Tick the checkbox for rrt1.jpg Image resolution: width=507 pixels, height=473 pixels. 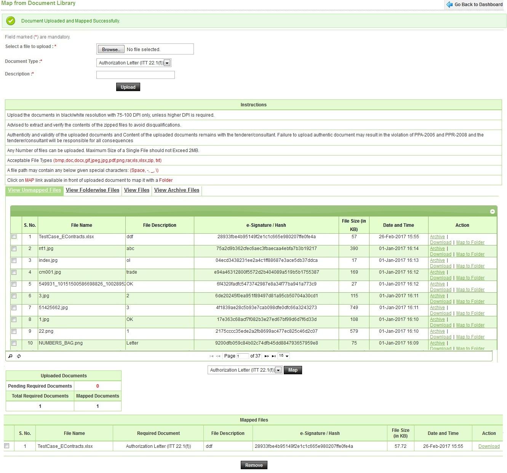point(14,249)
